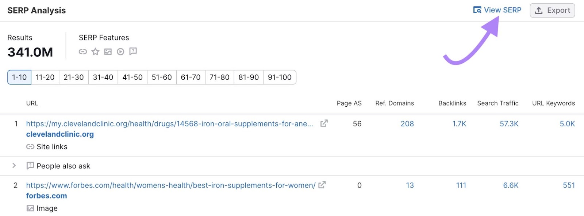Switch to the 51-60 results tab
The height and width of the screenshot is (216, 584).
(161, 77)
